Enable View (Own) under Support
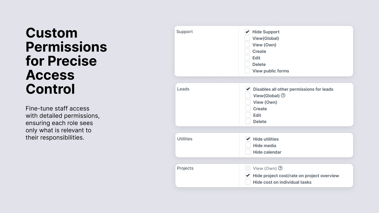This screenshot has width=379, height=213. click(247, 45)
